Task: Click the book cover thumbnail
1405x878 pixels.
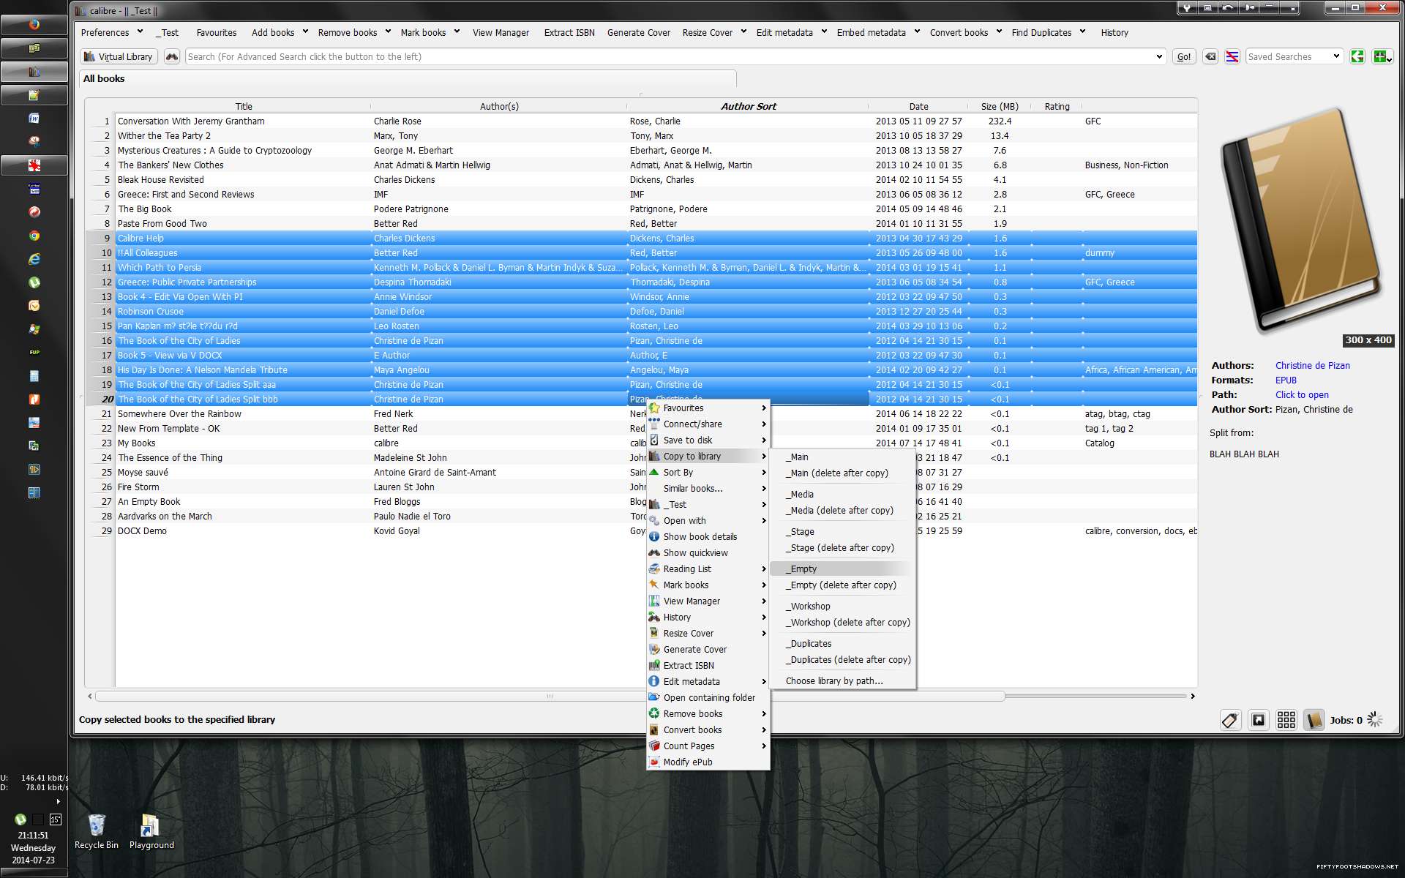Action: [x=1302, y=223]
